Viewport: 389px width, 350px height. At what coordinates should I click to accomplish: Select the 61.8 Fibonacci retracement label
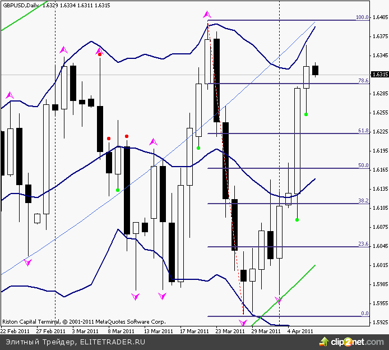click(363, 131)
